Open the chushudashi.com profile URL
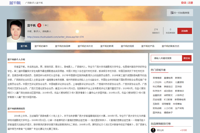 (55, 37)
